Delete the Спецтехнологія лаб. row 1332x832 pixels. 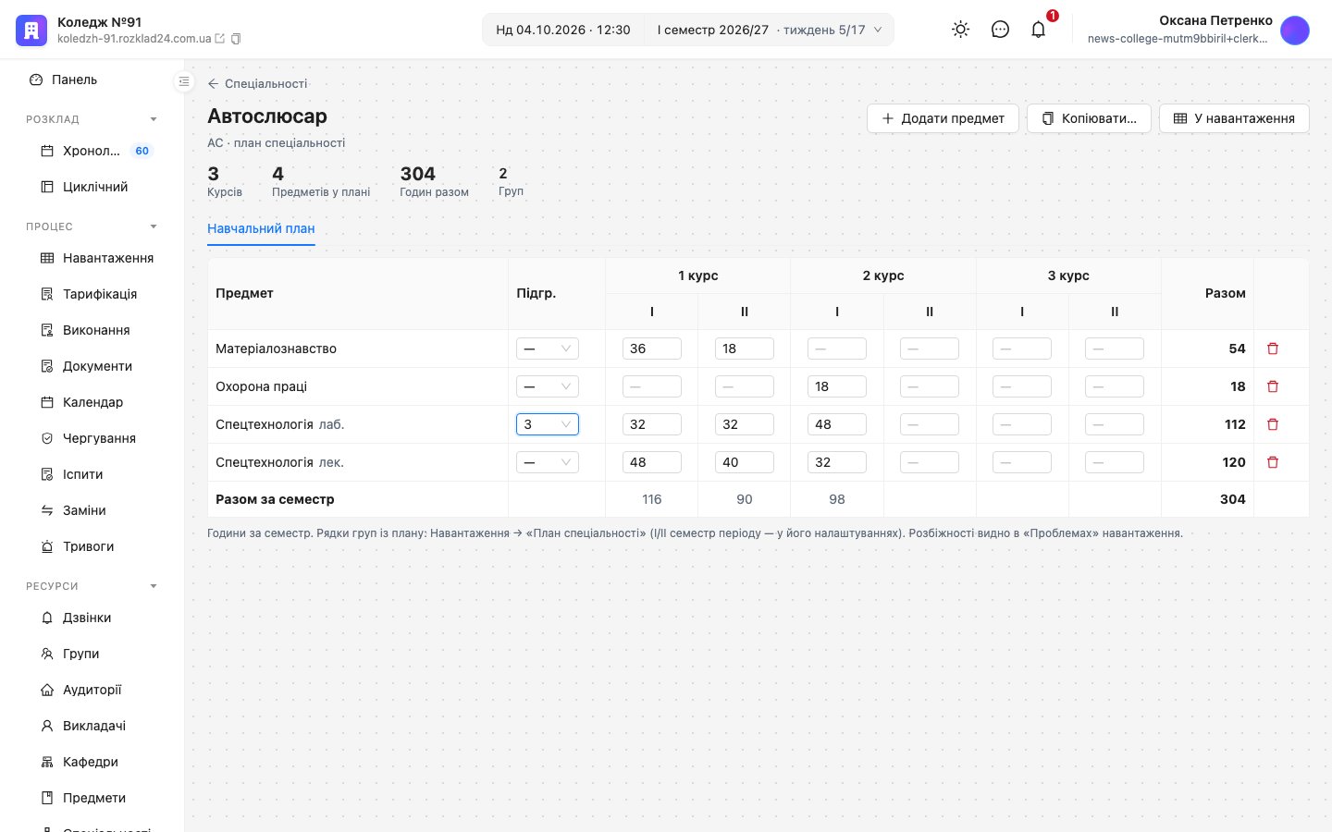point(1273,424)
